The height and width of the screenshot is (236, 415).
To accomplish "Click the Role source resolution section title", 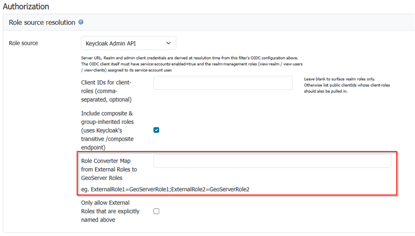I will 42,22.
